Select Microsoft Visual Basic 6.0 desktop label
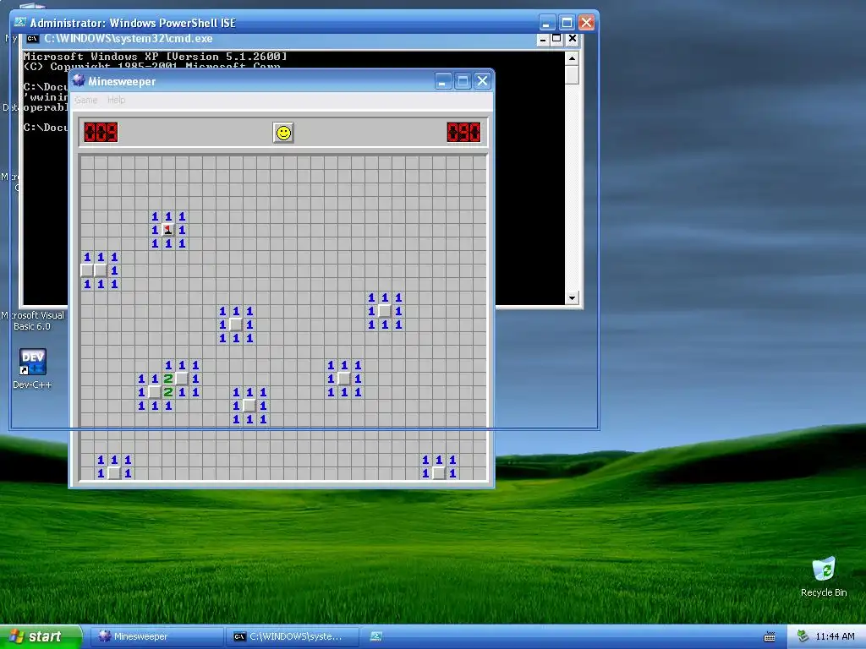 [x=33, y=320]
